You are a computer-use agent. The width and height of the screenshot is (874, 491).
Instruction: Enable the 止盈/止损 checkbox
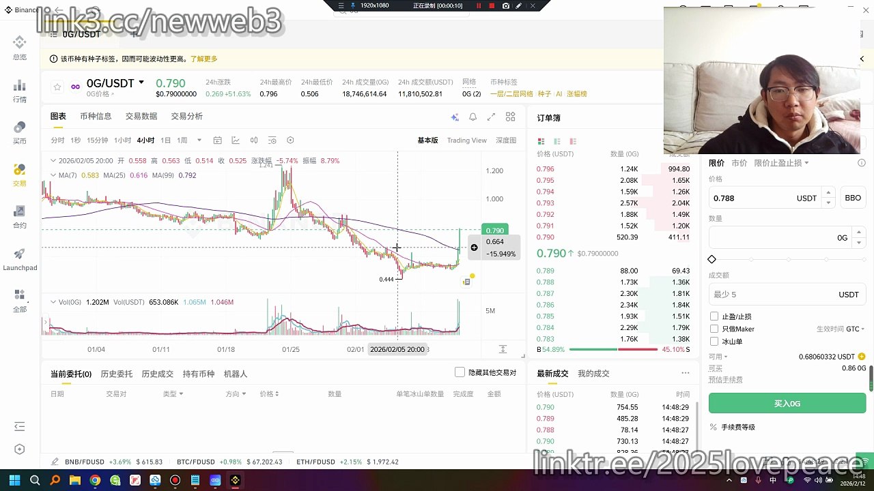point(714,316)
